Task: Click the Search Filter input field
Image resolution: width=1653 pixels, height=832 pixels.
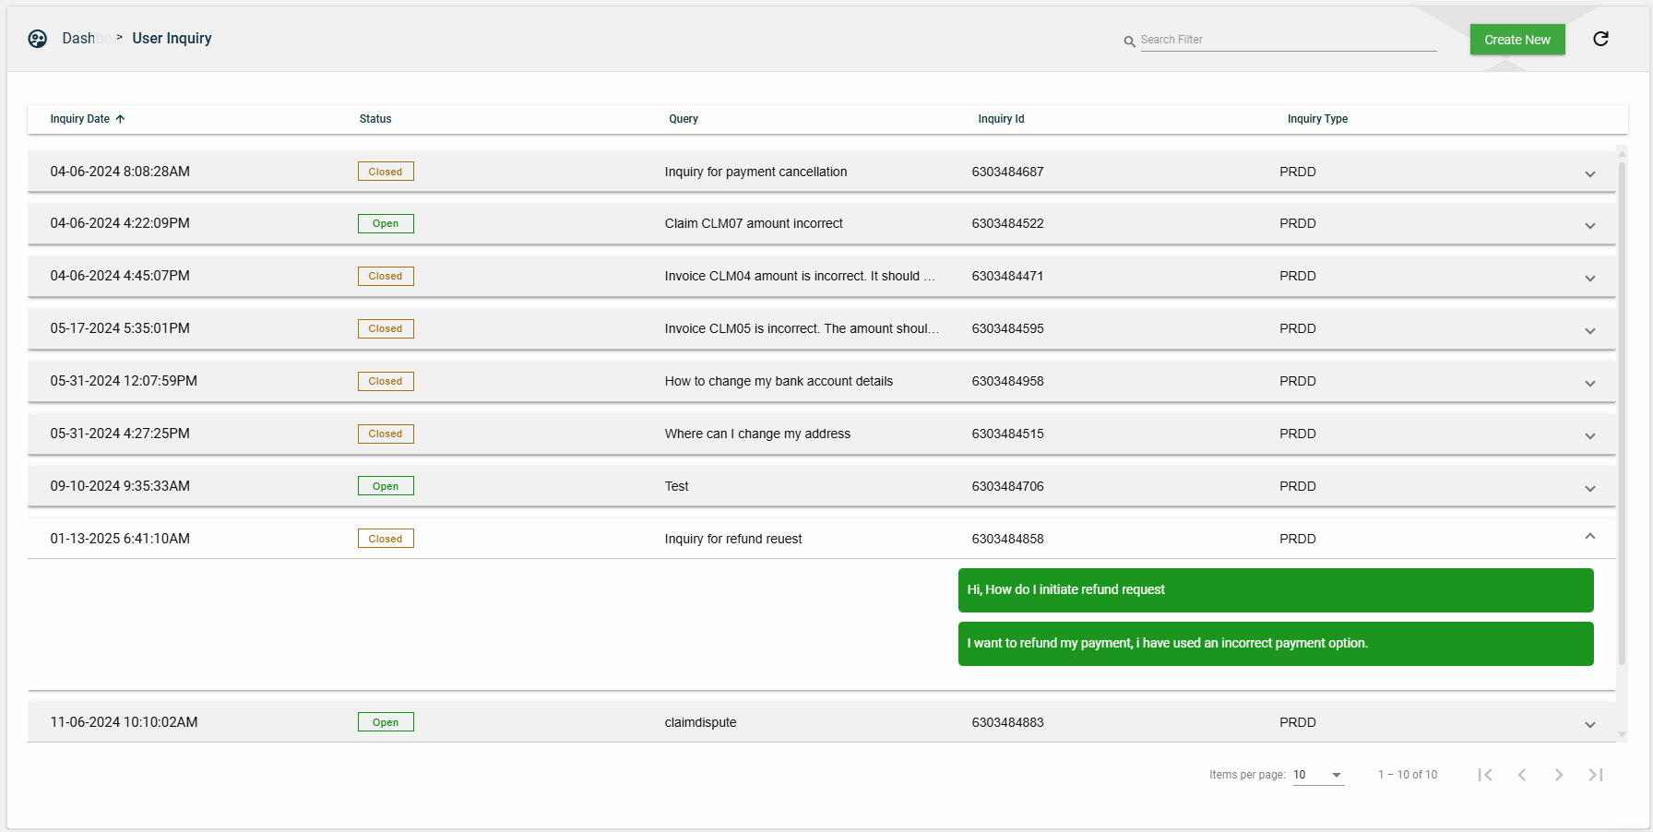Action: click(1288, 40)
